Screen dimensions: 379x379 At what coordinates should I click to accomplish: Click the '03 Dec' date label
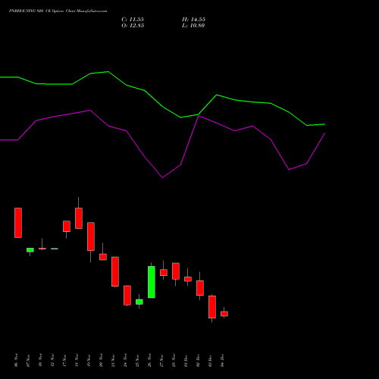(x=211, y=360)
